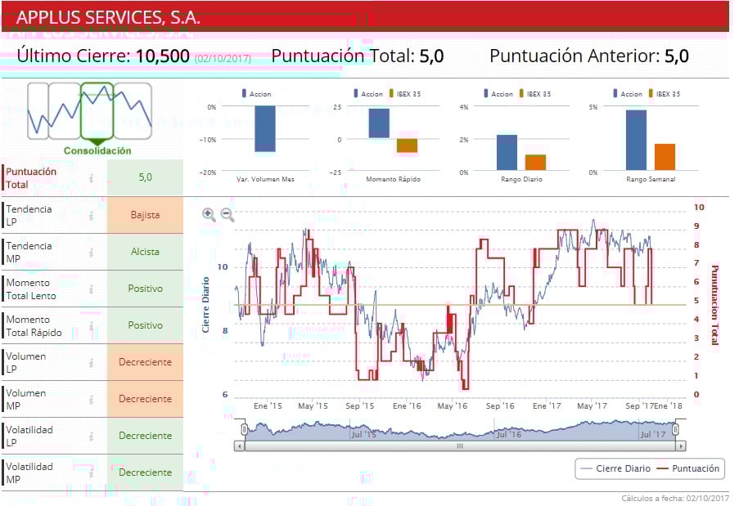Click the IBEX 35 orange bar in Rango Diario
739x506 pixels.
coord(535,163)
